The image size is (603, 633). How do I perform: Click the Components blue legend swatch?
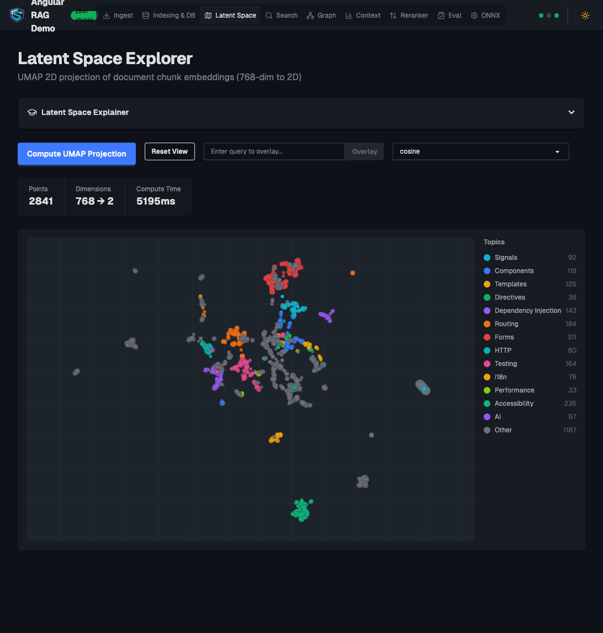pos(487,271)
